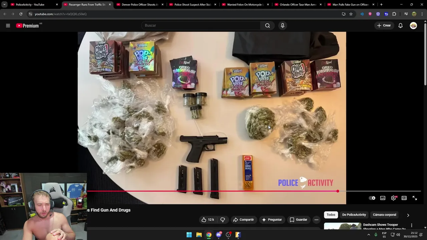Screen dimensions: 427x240
Task: Seek using the red video progress bar
Action: pyautogui.click(x=212, y=191)
